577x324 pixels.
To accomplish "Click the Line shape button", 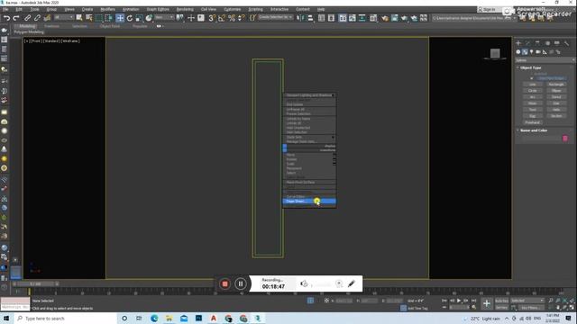I will 533,85.
